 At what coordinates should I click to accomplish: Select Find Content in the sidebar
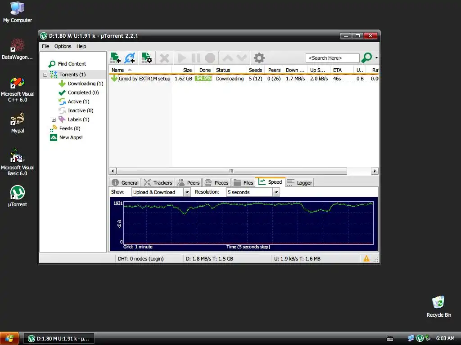[x=68, y=64]
